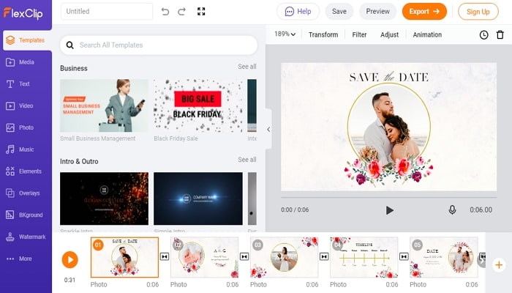Open the duration clock icon
512x293 pixels.
pos(483,34)
